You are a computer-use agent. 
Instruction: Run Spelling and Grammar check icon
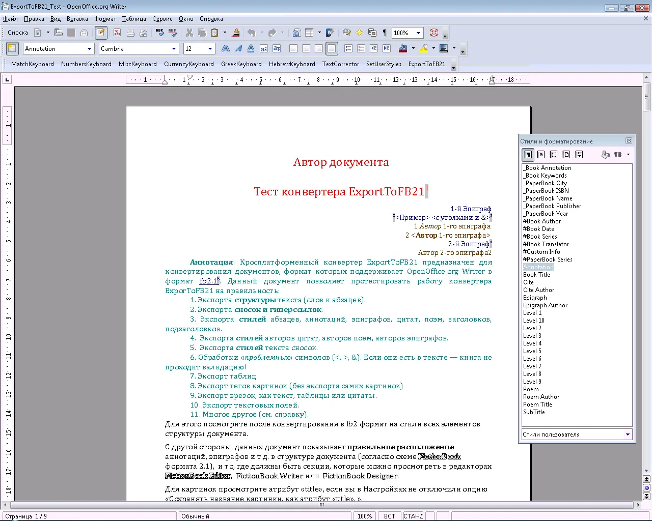(160, 33)
